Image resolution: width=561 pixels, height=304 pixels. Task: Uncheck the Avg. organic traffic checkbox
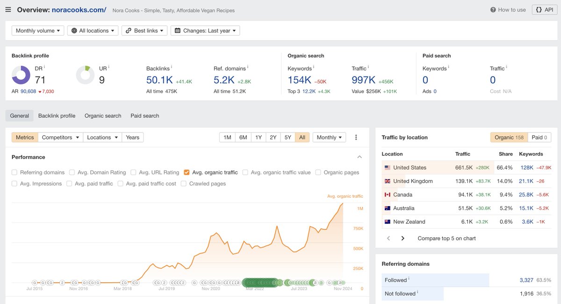coord(187,173)
